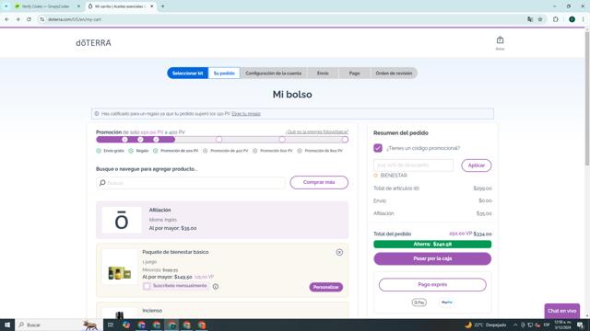The width and height of the screenshot is (590, 331).
Task: Pay with the Google Pay icon
Action: pos(419,302)
